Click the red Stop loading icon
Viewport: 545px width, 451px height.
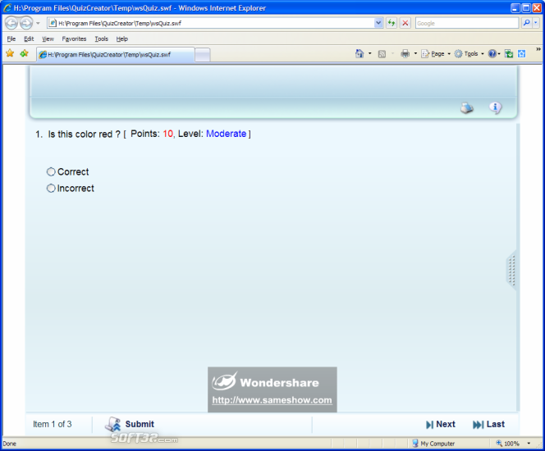click(x=405, y=23)
